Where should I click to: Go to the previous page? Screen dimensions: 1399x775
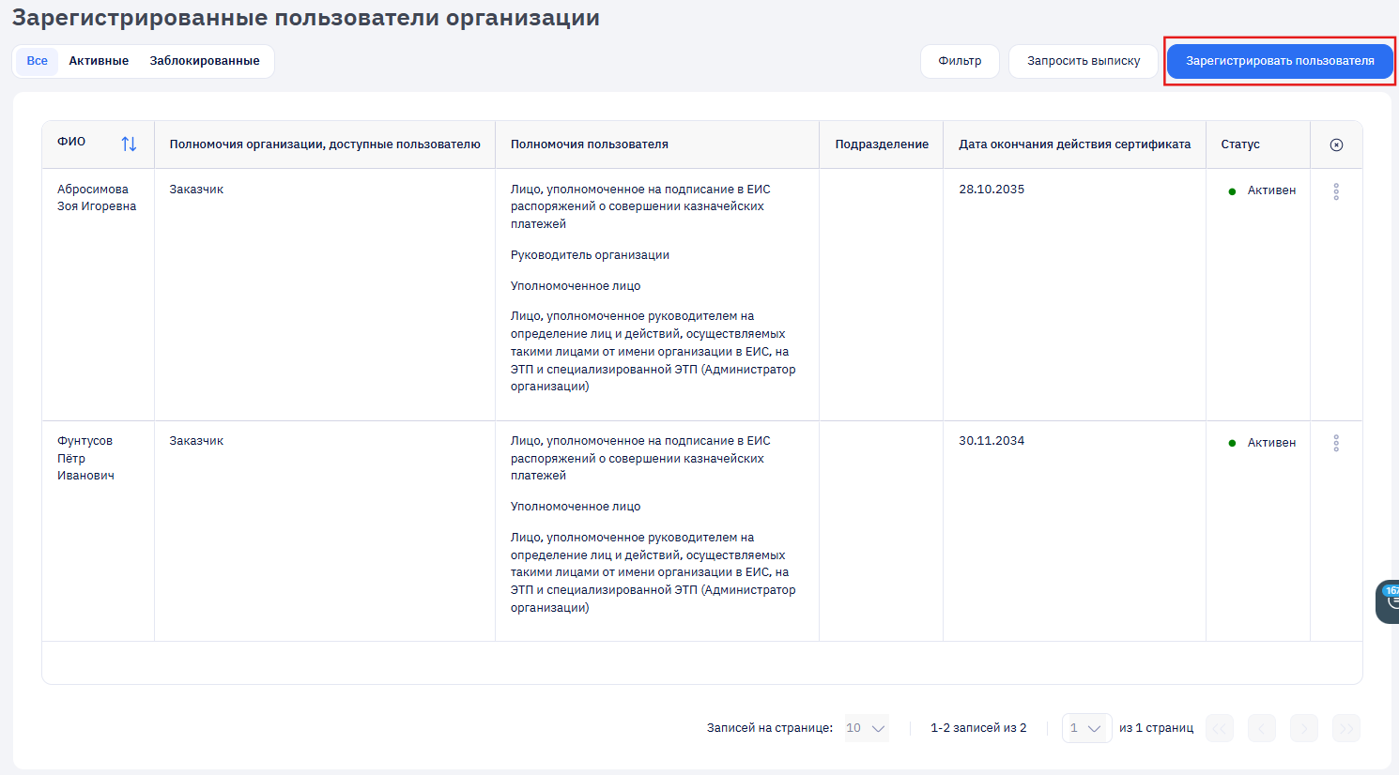[1262, 728]
